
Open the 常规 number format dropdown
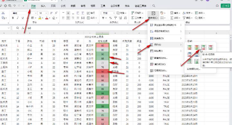pos(114,13)
